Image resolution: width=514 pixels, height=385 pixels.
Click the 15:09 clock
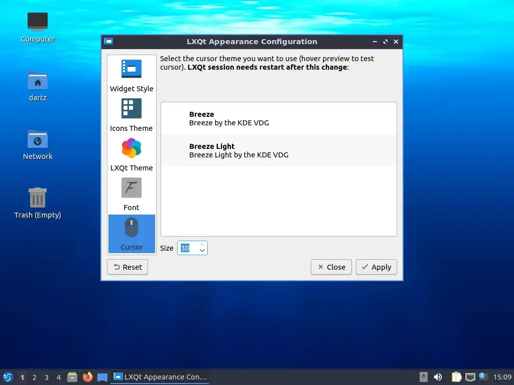502,377
